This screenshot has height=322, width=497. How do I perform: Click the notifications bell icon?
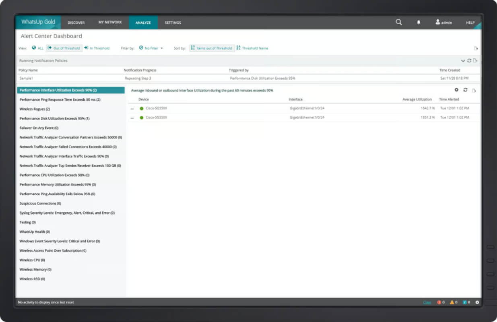419,23
